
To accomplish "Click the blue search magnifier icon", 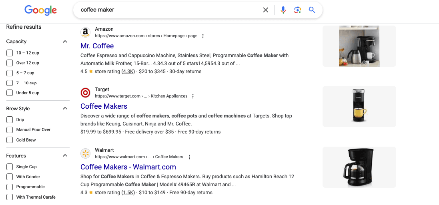I will tap(312, 10).
